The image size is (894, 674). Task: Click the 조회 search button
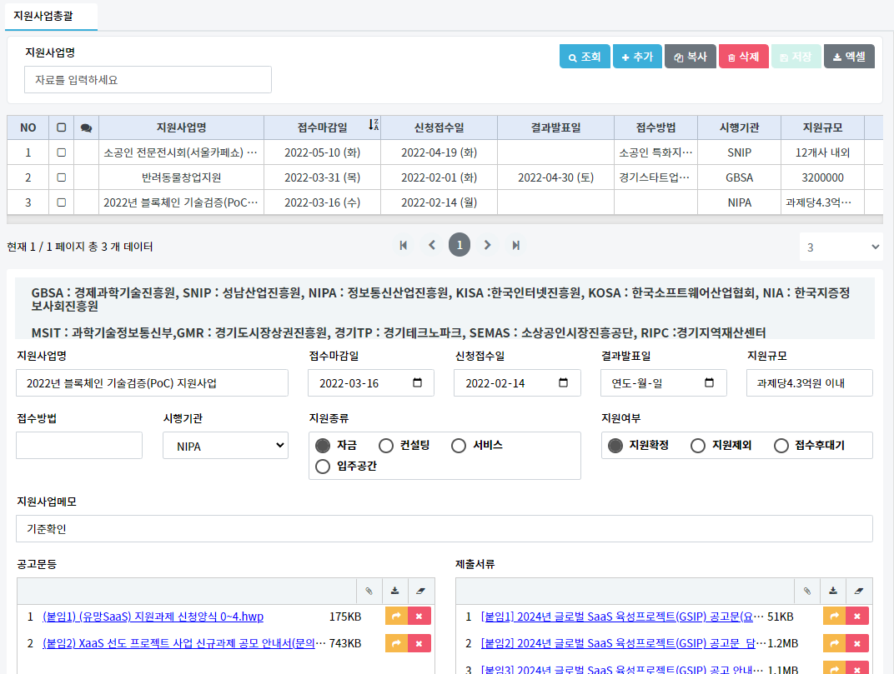tap(585, 57)
